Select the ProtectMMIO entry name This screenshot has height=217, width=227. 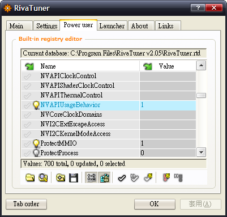pos(58,143)
